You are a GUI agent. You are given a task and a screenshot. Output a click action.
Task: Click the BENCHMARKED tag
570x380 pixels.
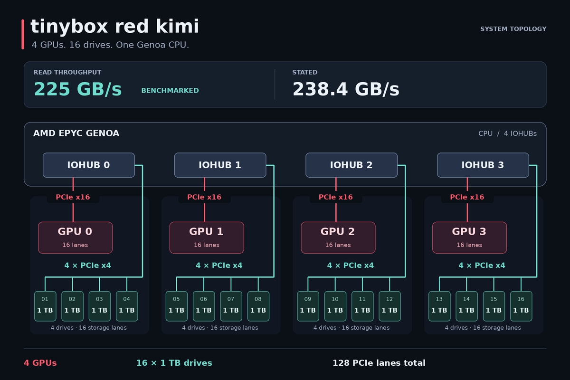point(170,91)
